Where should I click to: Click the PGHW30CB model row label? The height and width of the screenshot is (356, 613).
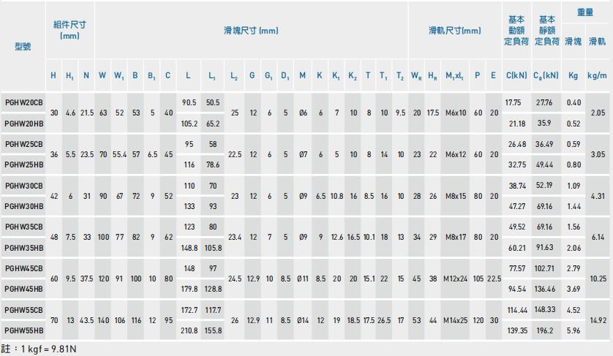click(x=23, y=186)
